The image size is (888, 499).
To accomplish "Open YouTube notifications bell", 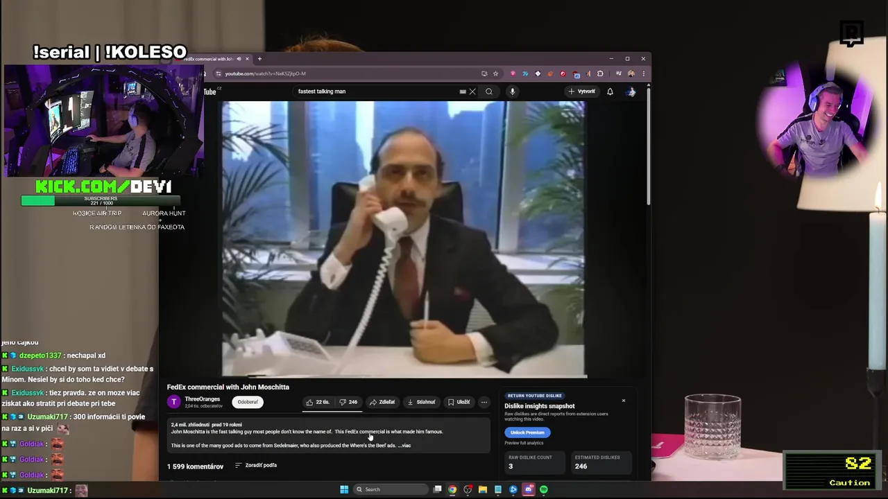I will click(x=610, y=91).
